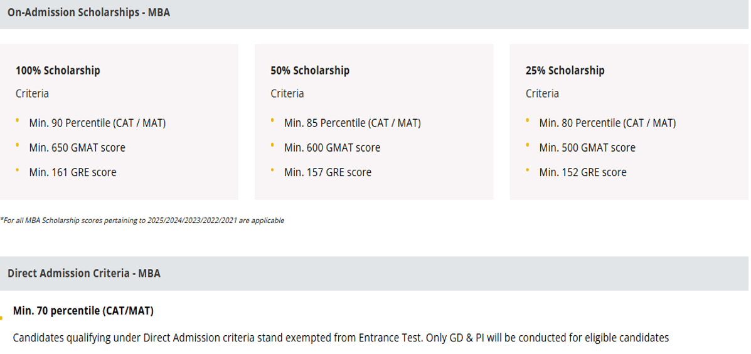The width and height of the screenshot is (751, 354).
Task: Select the Min. 70 percentile (CAT/MAT) heading
Action: click(x=83, y=310)
